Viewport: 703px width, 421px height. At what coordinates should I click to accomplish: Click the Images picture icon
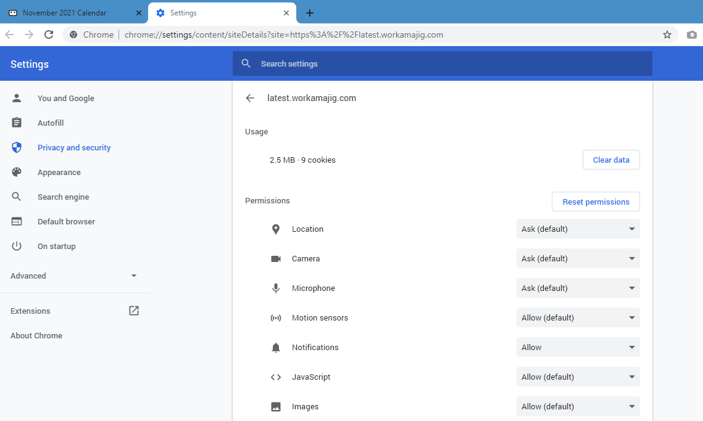tap(276, 406)
